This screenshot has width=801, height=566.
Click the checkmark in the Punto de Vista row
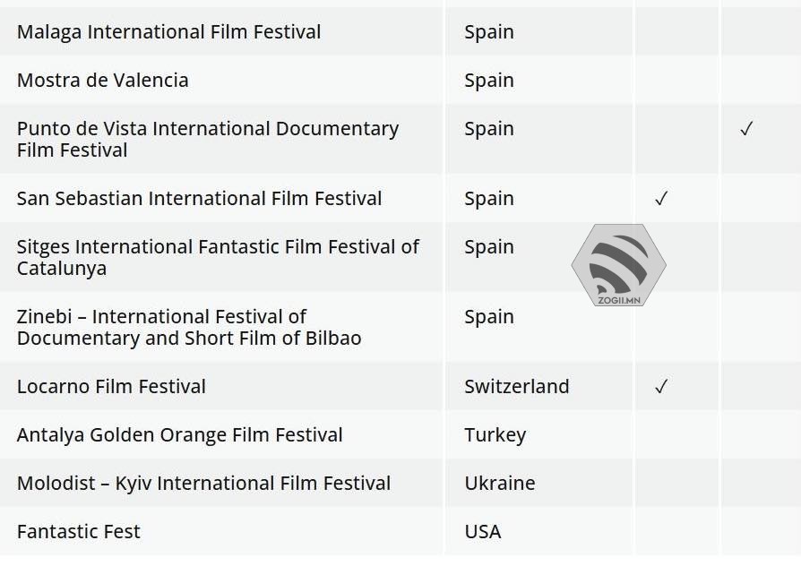tap(746, 129)
